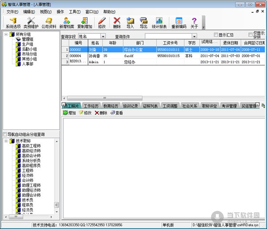Click MDI restore button in menu bar

(257, 12)
